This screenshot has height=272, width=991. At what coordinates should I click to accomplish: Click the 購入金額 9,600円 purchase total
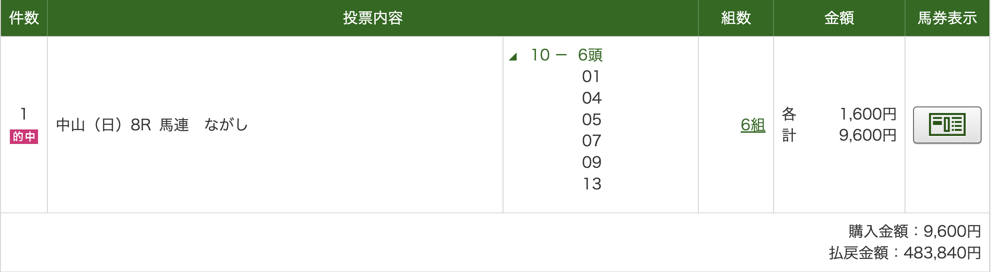tap(914, 231)
